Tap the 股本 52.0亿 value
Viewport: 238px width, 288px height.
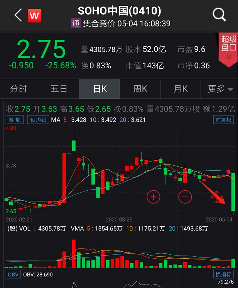point(146,49)
